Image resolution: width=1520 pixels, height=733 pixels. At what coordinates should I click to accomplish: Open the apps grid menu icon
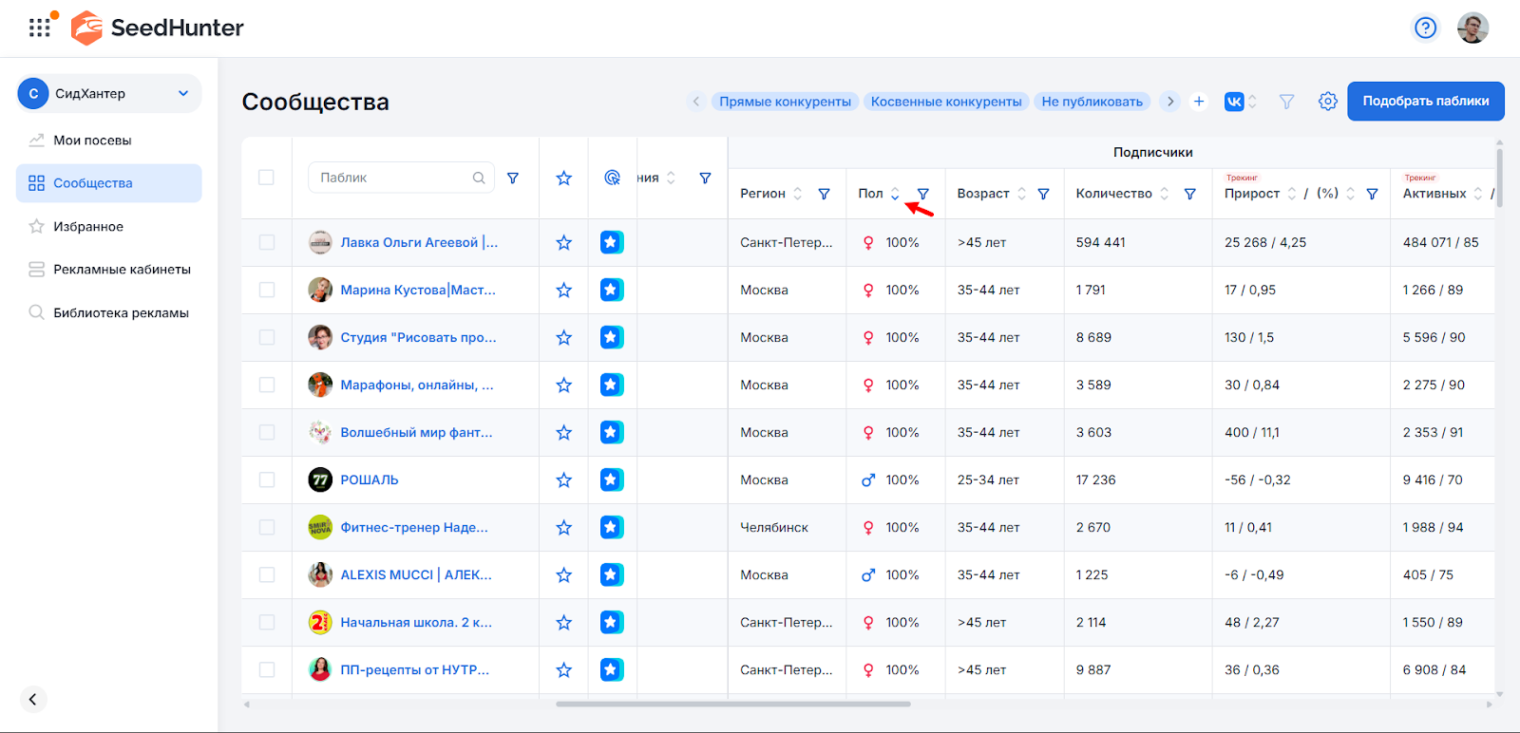39,28
